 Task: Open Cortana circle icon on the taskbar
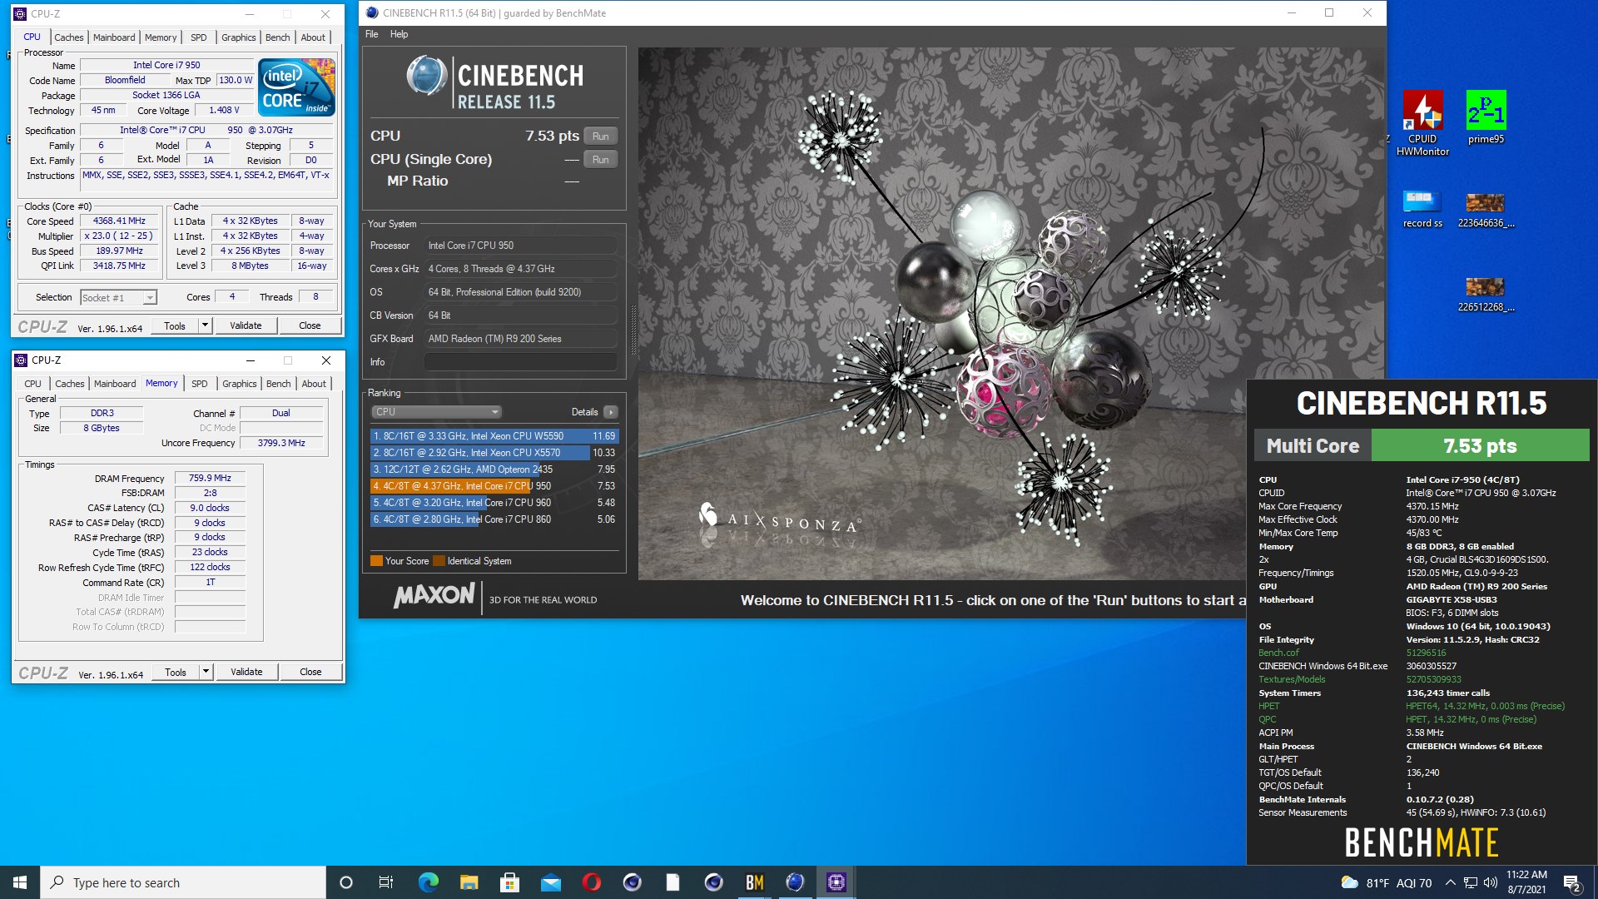coord(346,882)
